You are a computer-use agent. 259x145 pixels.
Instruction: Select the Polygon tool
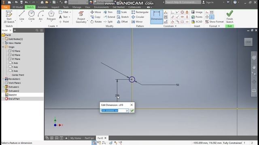[x=51, y=15]
